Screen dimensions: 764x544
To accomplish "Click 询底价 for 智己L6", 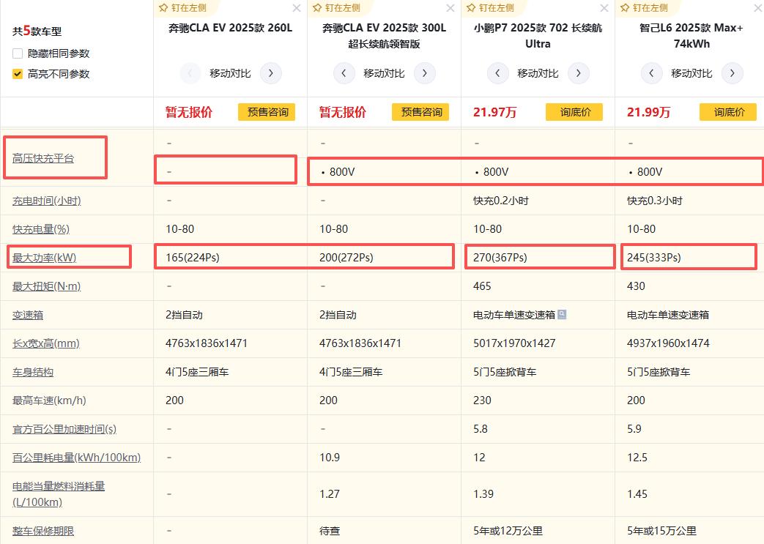I will point(728,112).
